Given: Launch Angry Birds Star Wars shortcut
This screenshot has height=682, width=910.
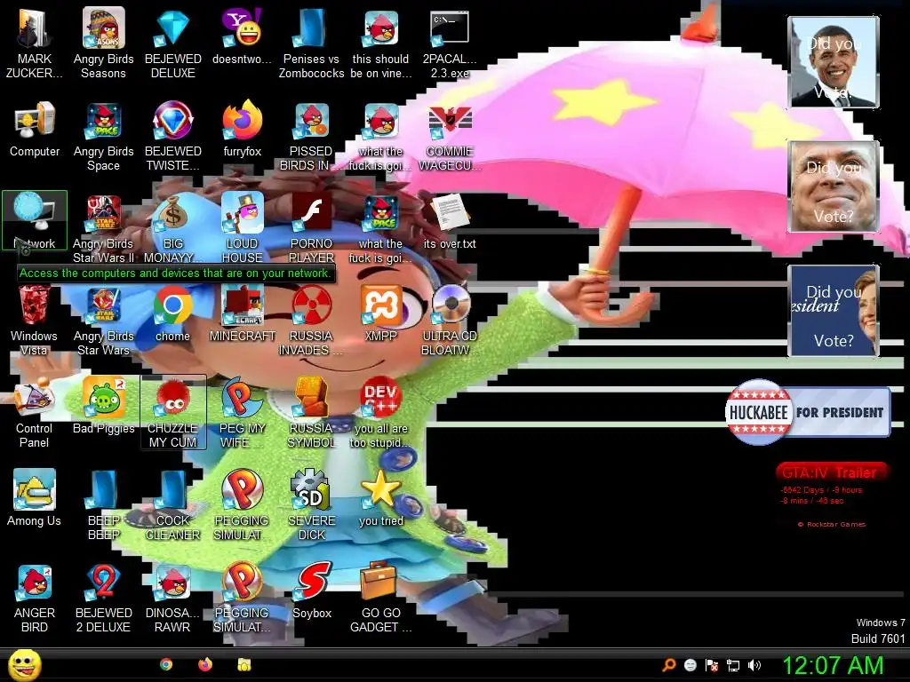Looking at the screenshot, I should click(x=103, y=321).
